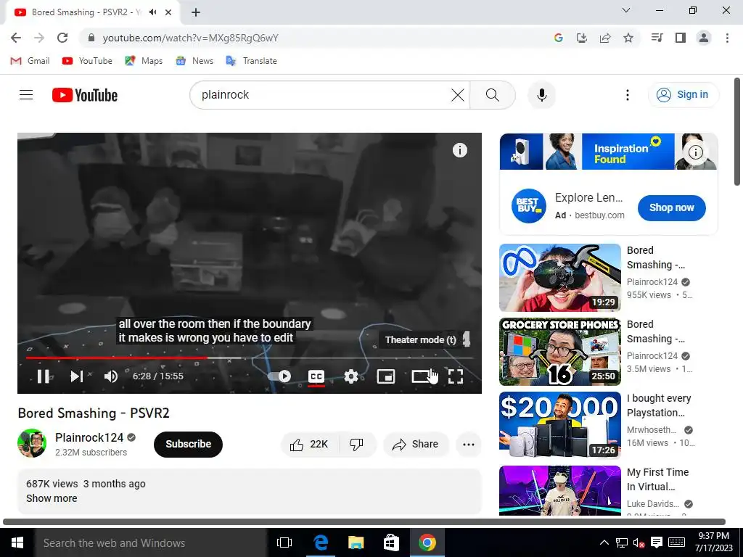Open the Best Buy logo ad link
The width and height of the screenshot is (743, 557).
pos(528,206)
